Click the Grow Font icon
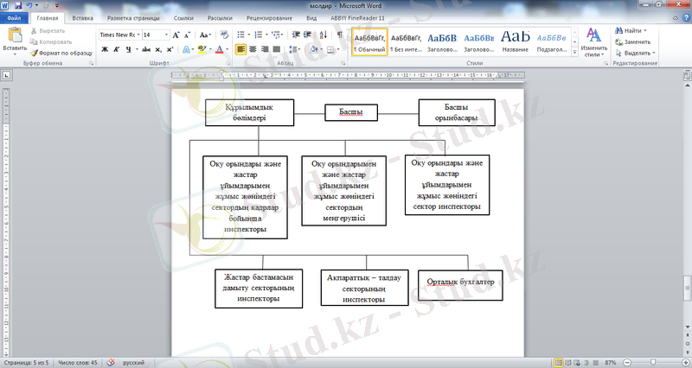The height and width of the screenshot is (368, 692). [176, 35]
